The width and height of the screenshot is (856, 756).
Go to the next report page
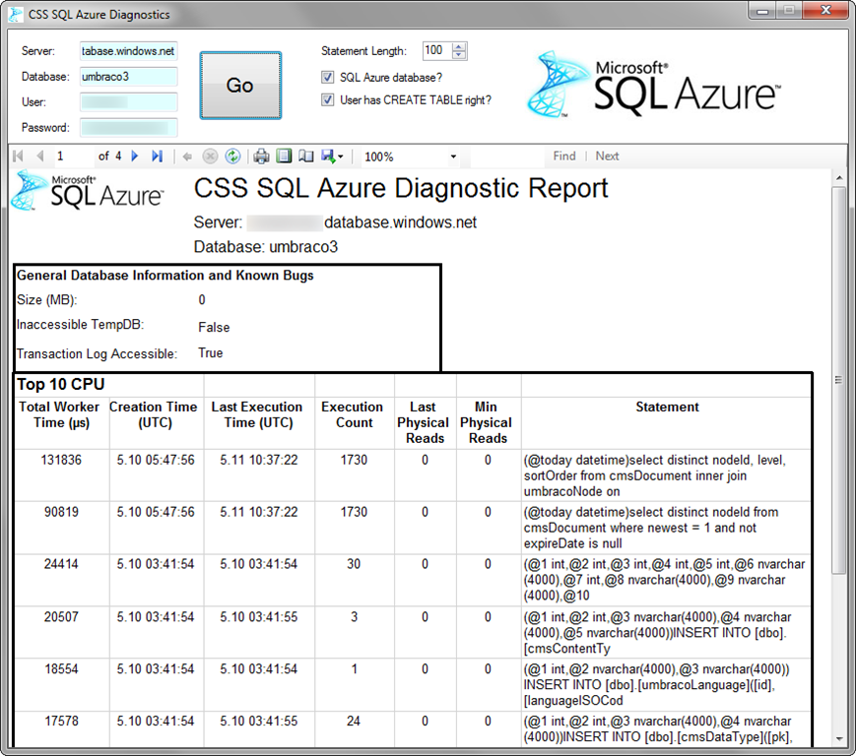[135, 157]
